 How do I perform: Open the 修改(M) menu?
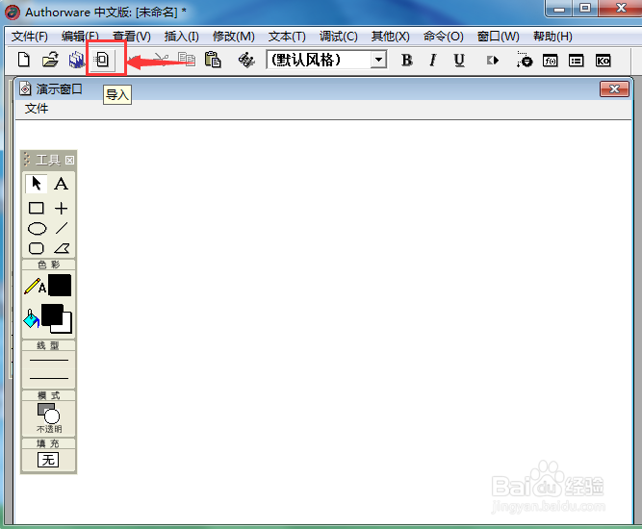coord(233,37)
